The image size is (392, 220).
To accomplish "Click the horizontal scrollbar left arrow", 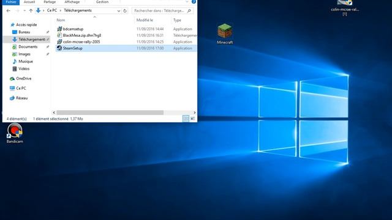I will (54, 112).
